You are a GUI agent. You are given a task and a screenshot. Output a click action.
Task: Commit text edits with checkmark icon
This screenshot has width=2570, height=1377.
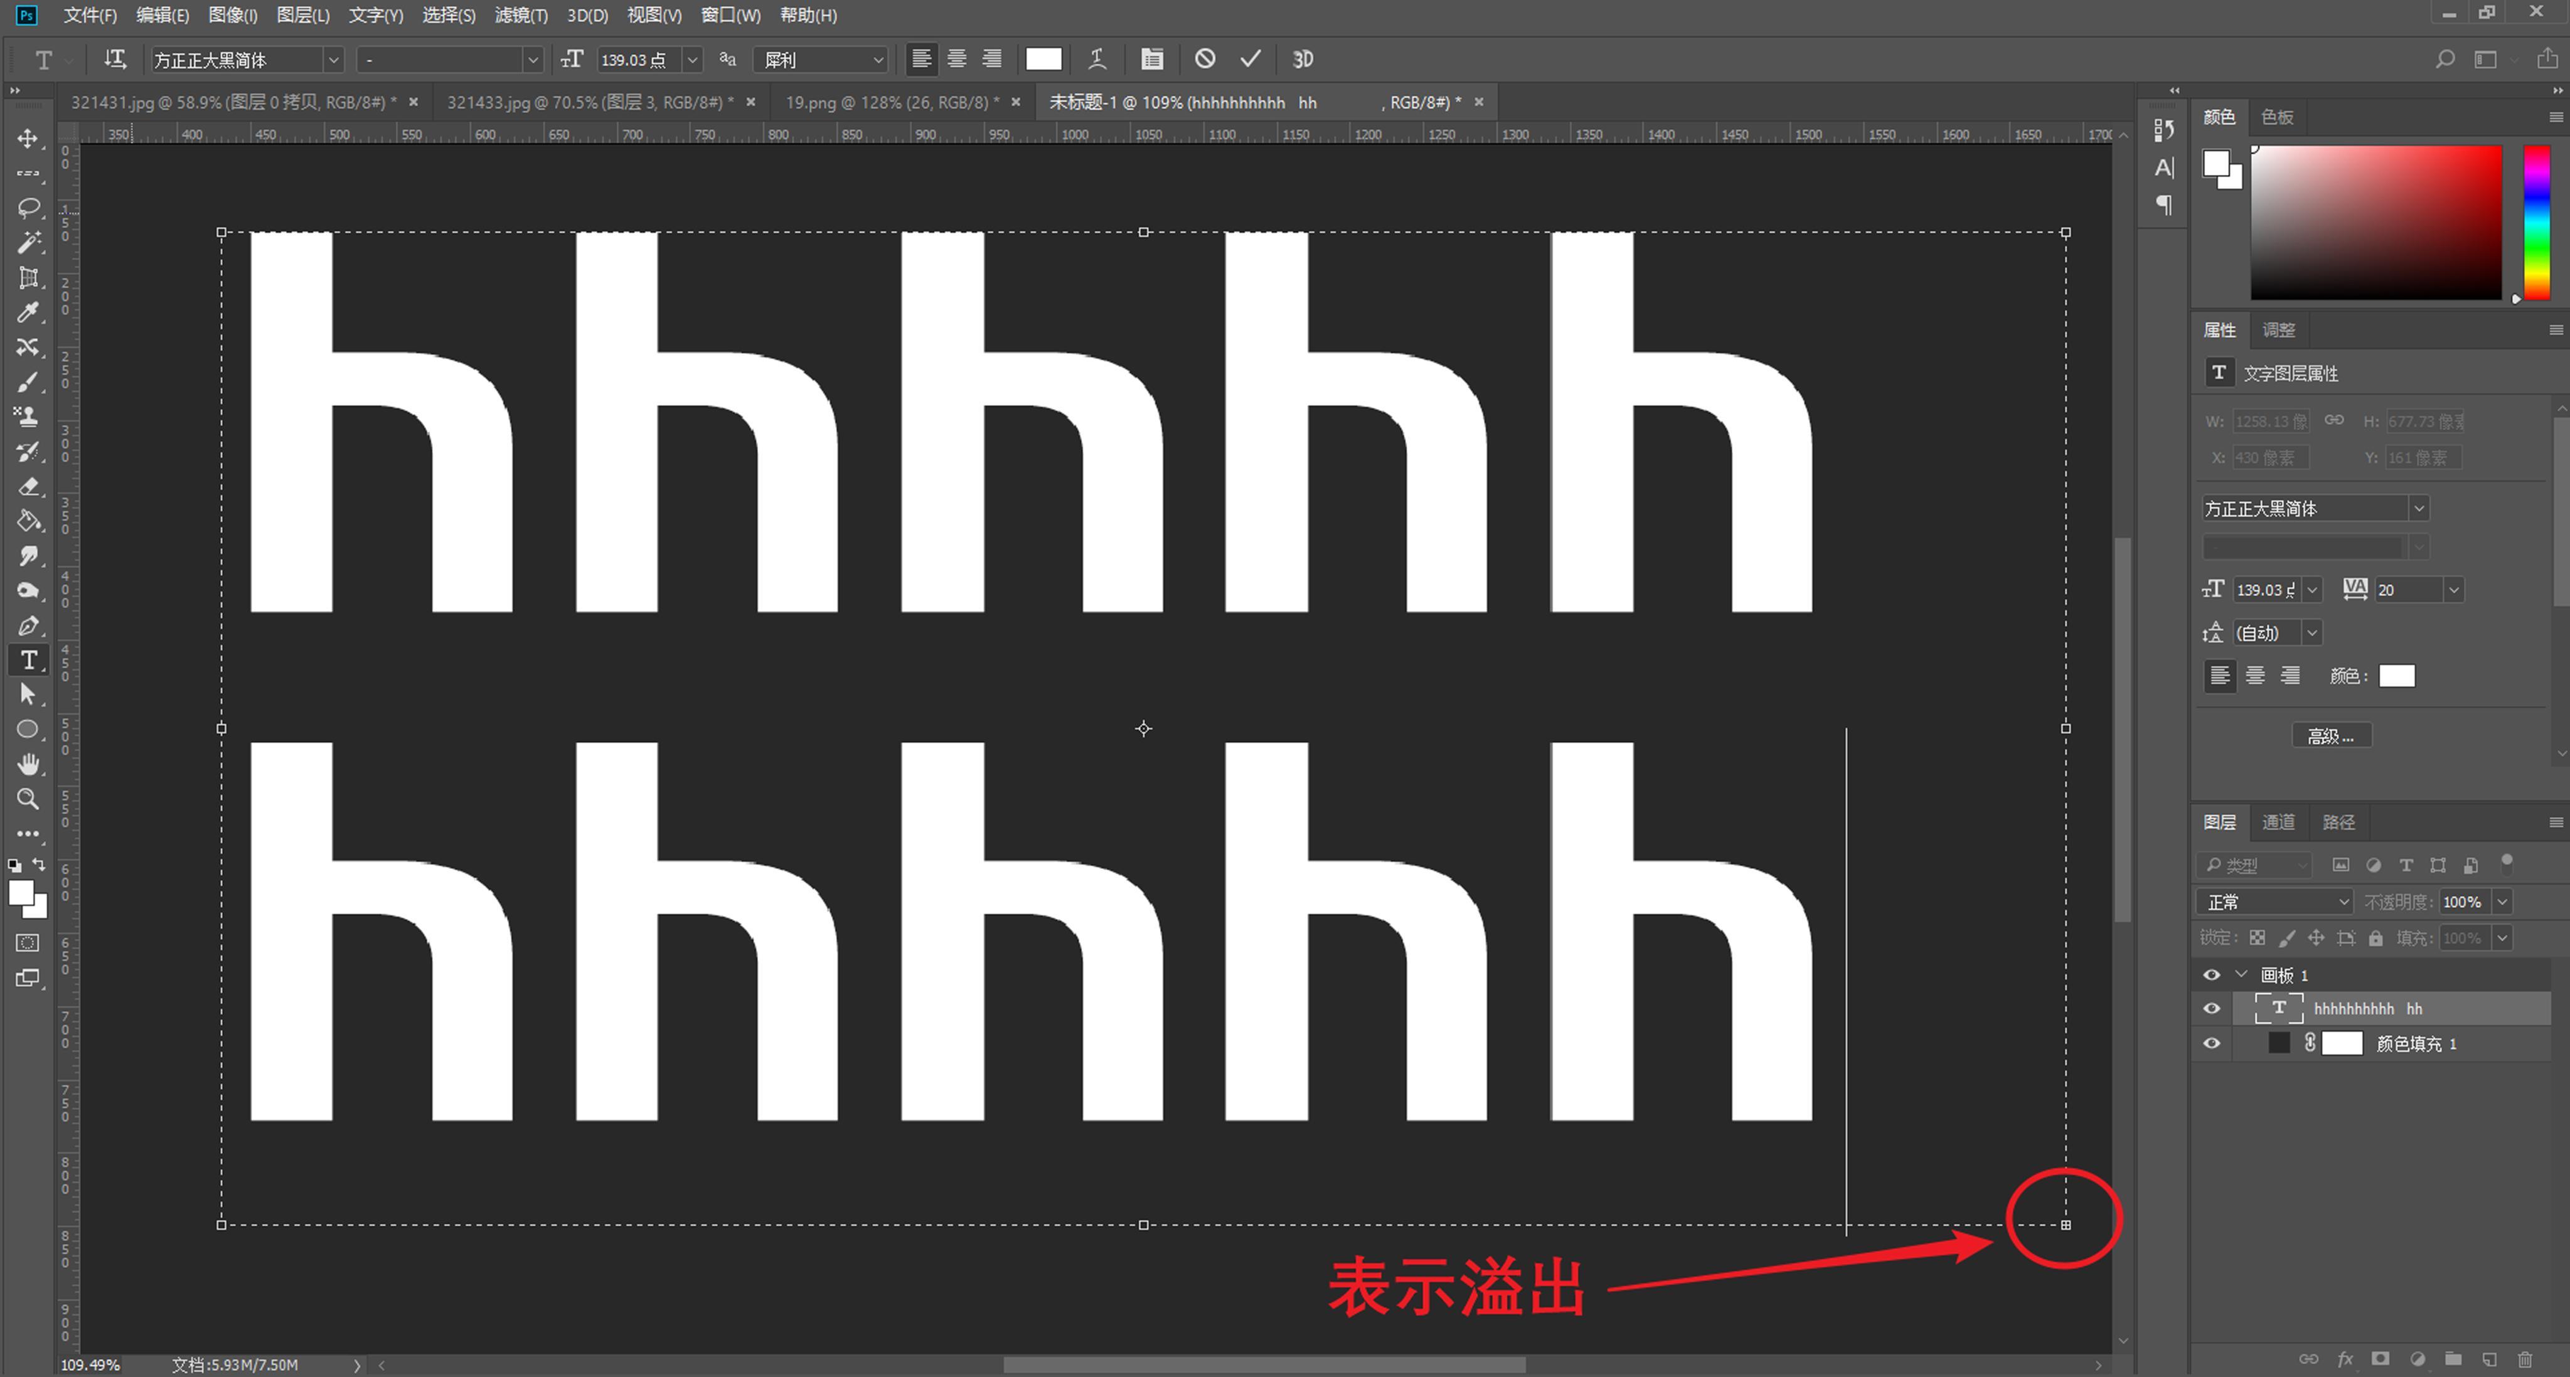[x=1250, y=59]
